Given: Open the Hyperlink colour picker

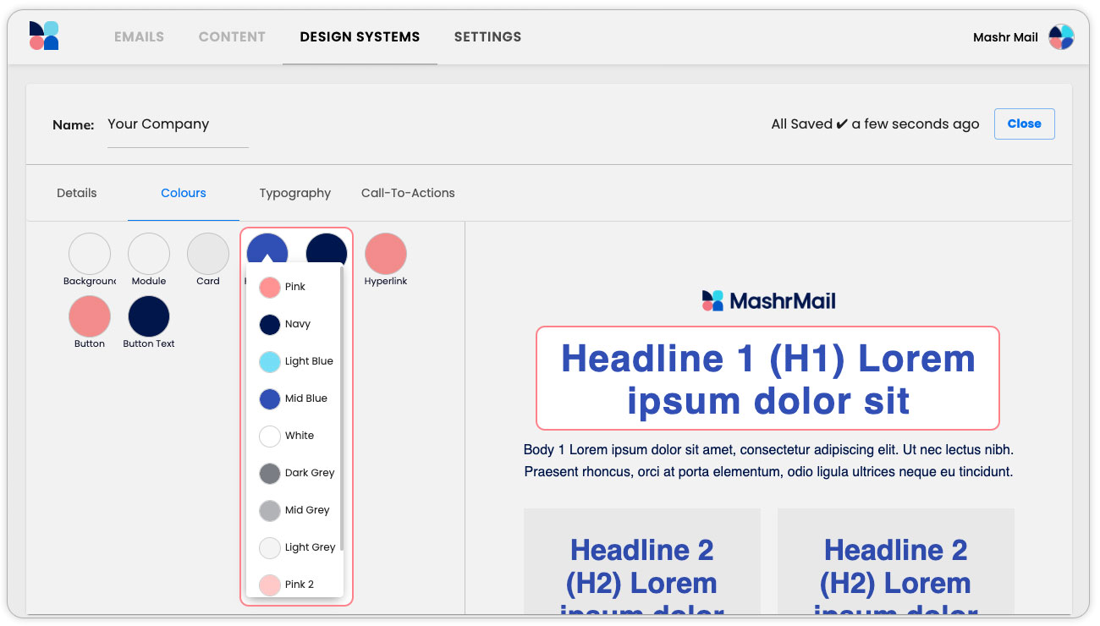Looking at the screenshot, I should tap(386, 254).
